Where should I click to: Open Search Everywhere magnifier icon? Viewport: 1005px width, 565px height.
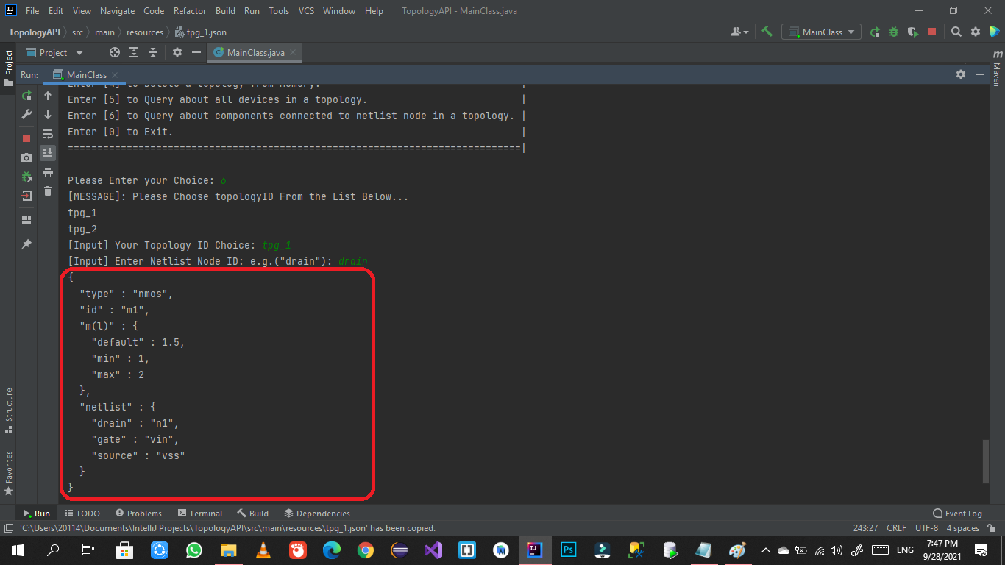[x=956, y=32]
